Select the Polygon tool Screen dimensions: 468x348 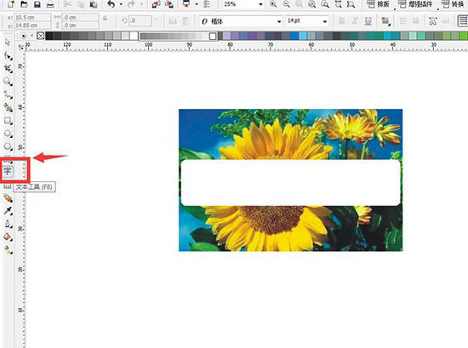point(8,146)
